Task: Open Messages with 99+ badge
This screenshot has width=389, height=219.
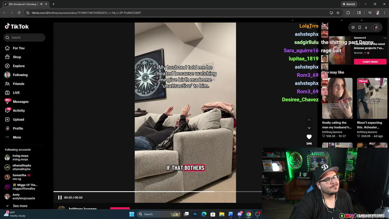Action: pos(16,102)
